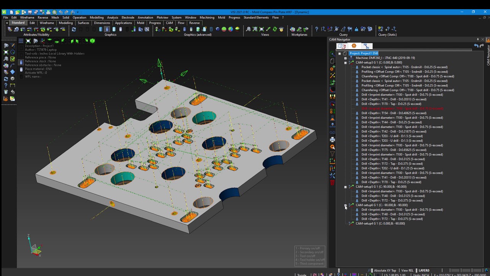490x276 pixels.
Task: Select Drill Depth T142 D:0.21875 operation
Action: (394, 131)
